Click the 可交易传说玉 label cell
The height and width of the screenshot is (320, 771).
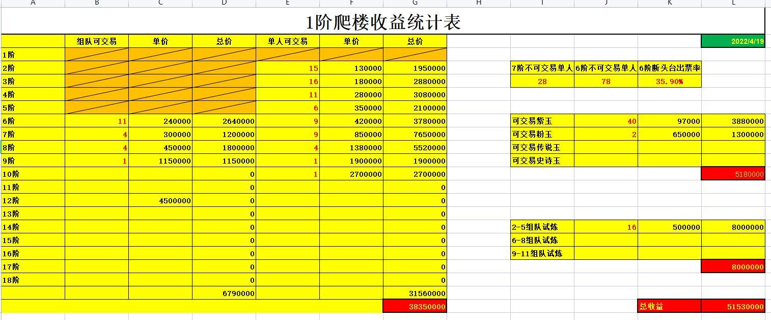click(x=542, y=147)
